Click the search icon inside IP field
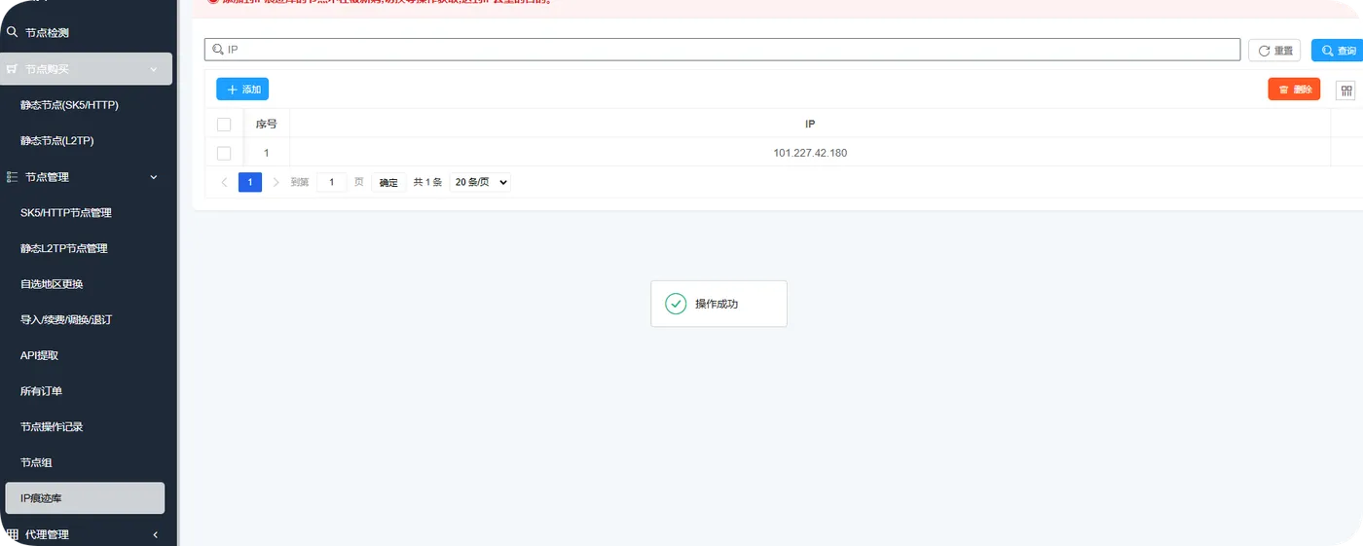The height and width of the screenshot is (546, 1363). coord(218,50)
